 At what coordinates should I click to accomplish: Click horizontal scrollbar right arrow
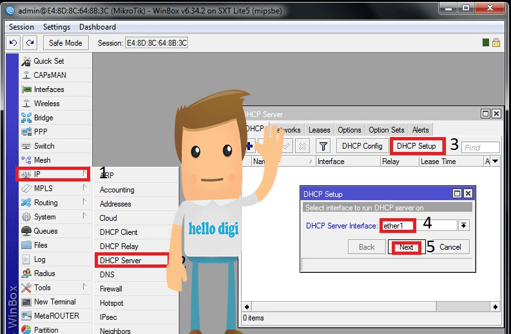click(x=496, y=307)
